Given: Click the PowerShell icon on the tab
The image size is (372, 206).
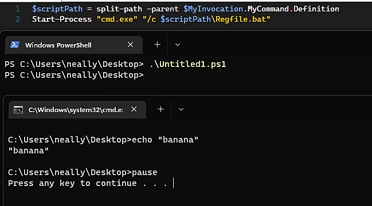Looking at the screenshot, I should click(x=15, y=45).
